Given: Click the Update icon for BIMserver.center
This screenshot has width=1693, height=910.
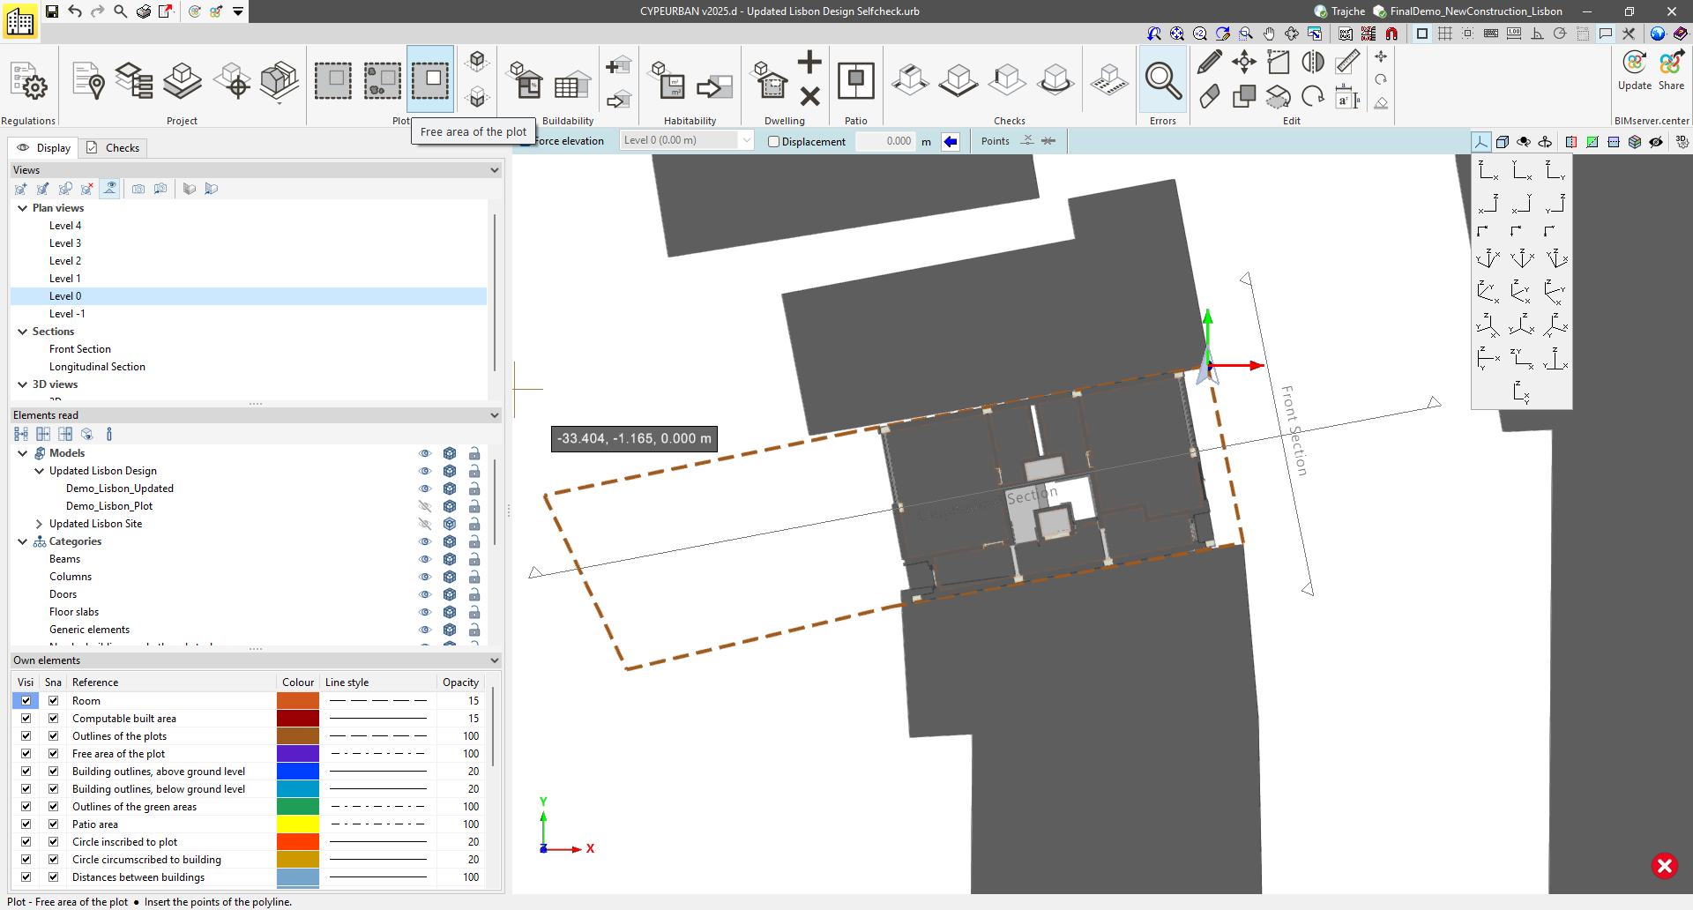Looking at the screenshot, I should [1634, 63].
